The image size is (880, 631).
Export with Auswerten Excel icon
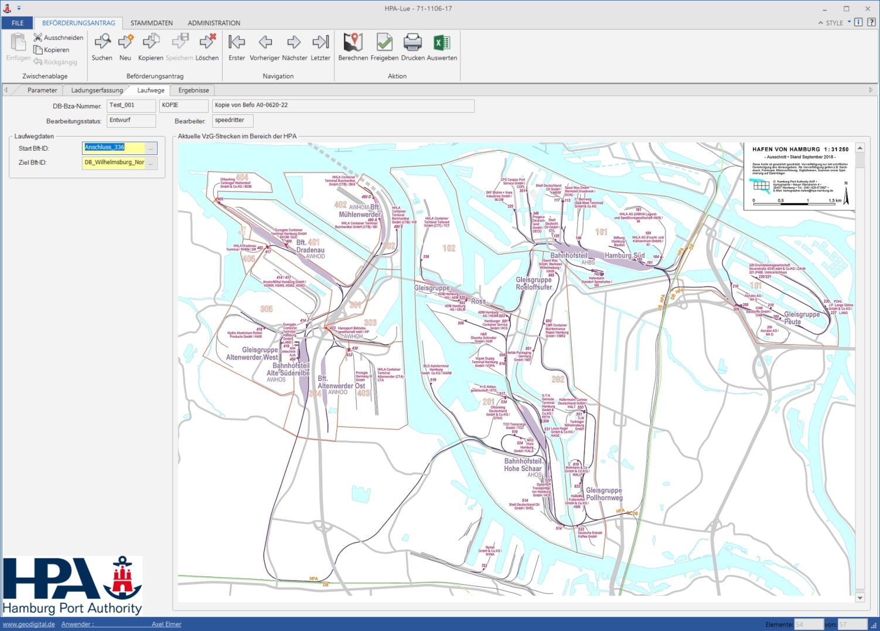pyautogui.click(x=442, y=42)
